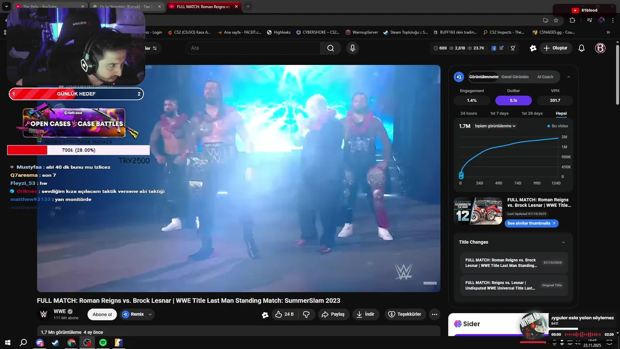
Task: Select the Genel Görünüm tab
Action: [515, 77]
